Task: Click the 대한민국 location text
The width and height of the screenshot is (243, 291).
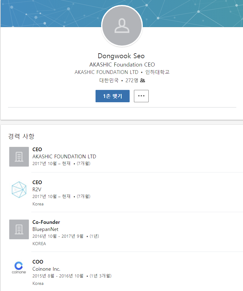Action: (x=109, y=80)
